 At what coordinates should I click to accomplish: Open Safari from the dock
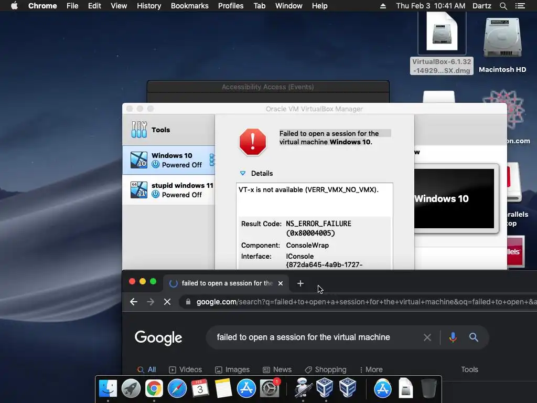click(x=177, y=389)
